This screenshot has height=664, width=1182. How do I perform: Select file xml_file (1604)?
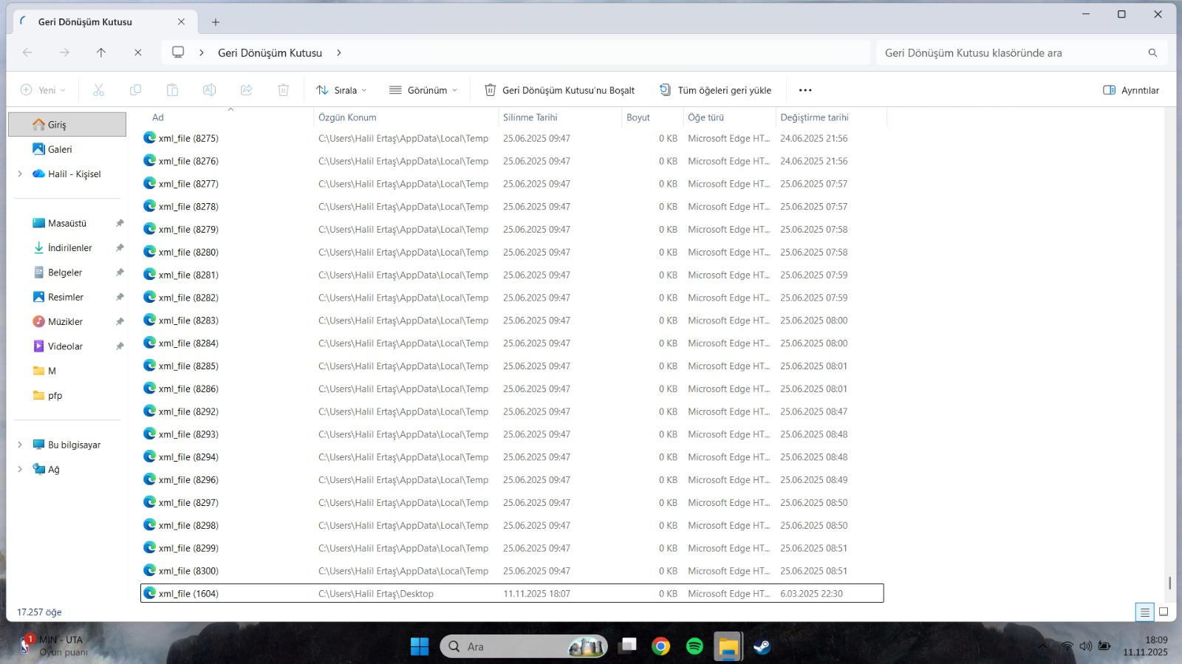coord(512,593)
